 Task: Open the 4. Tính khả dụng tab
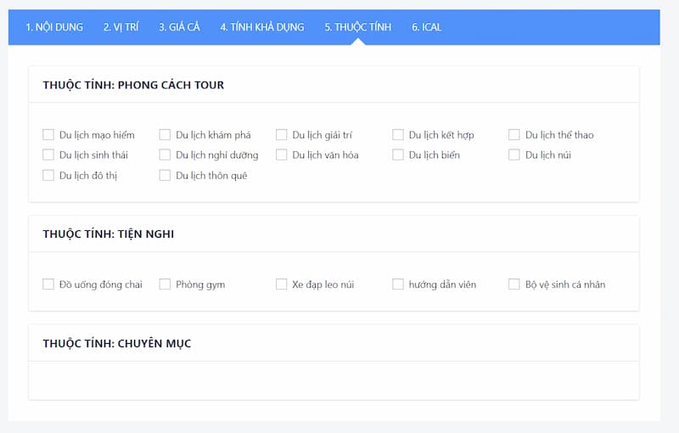pyautogui.click(x=262, y=27)
